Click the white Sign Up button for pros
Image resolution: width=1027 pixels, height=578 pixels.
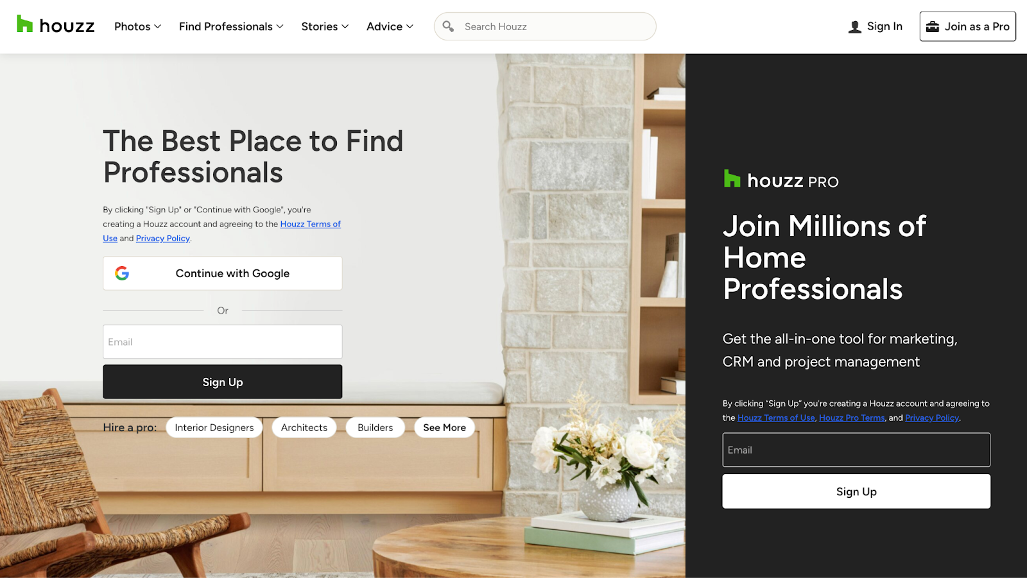pos(856,491)
